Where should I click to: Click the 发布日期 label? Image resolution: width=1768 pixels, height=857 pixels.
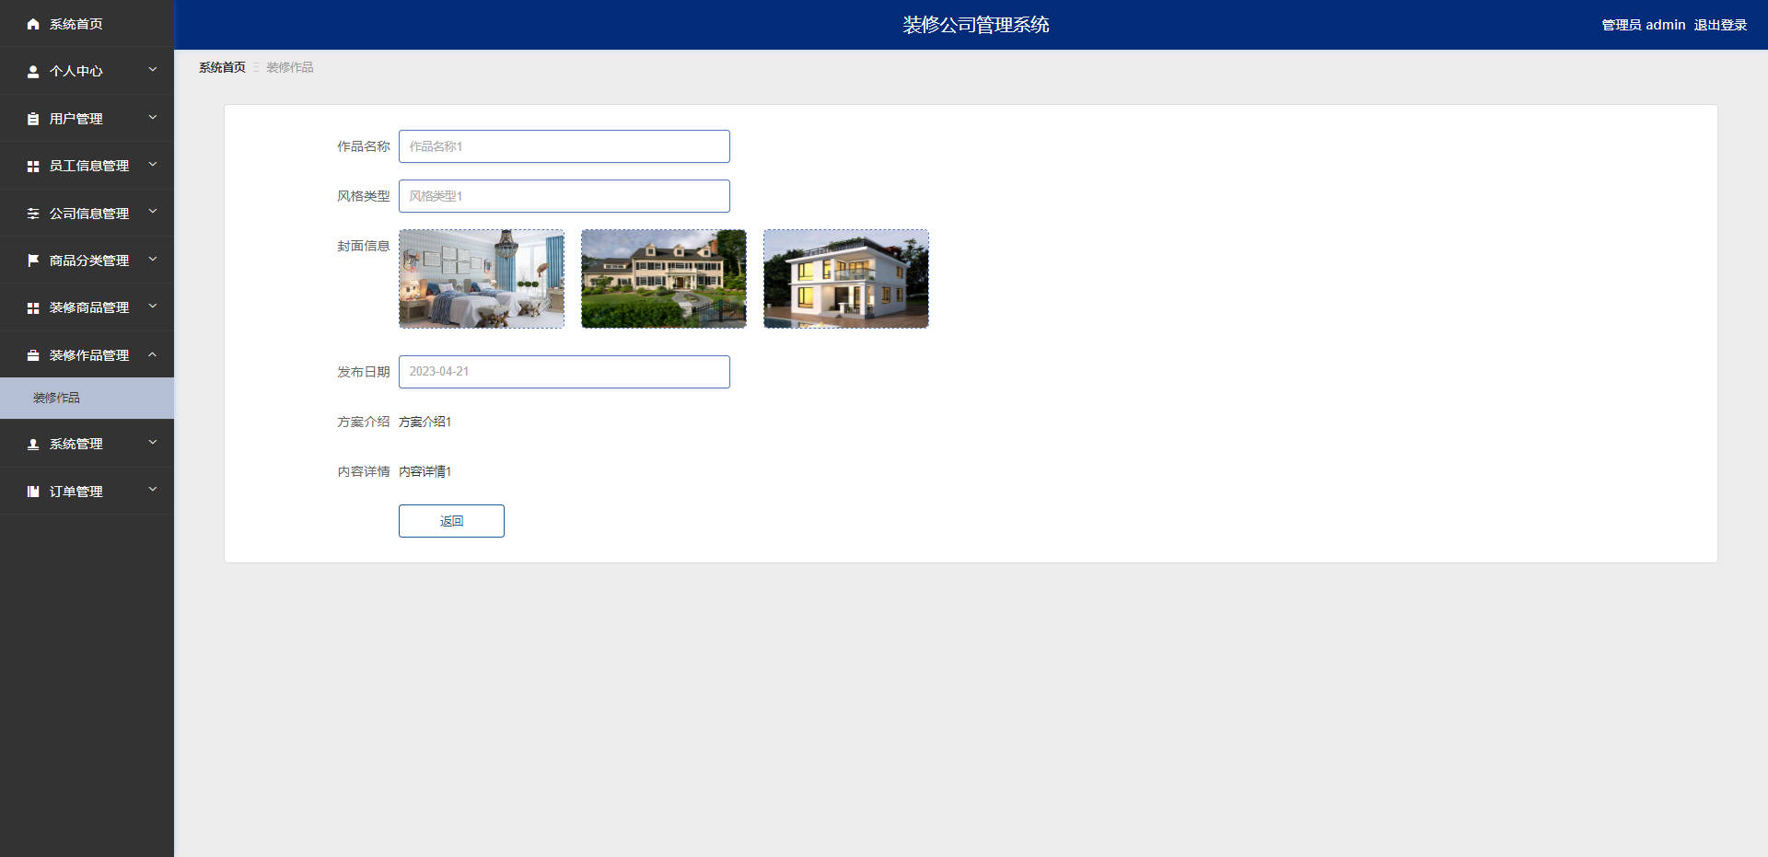tap(364, 372)
